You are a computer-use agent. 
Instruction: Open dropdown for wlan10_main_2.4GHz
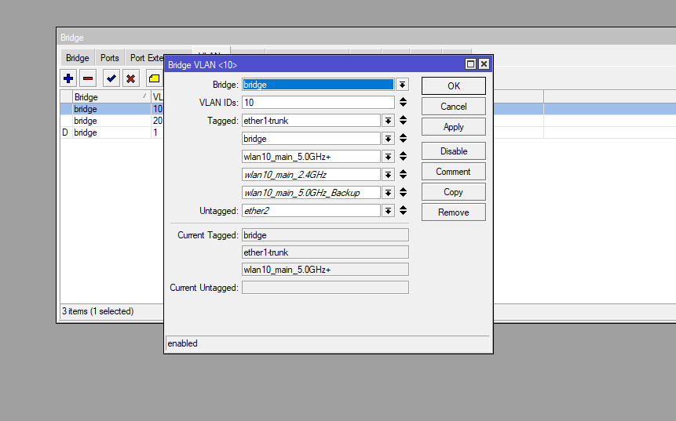pos(388,175)
